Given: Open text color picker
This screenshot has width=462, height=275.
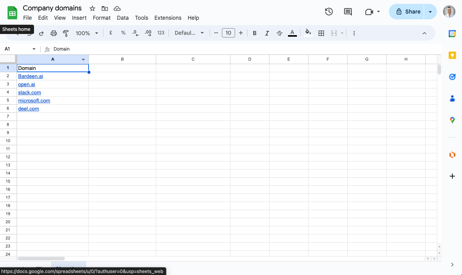Looking at the screenshot, I should coord(292,33).
